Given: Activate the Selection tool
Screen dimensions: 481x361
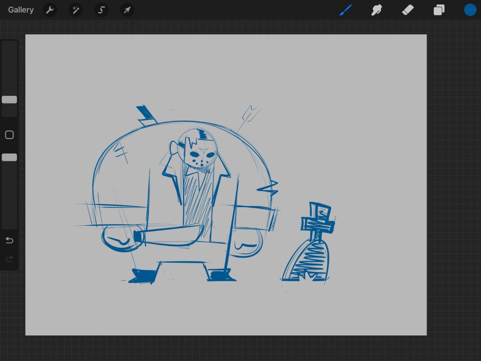Looking at the screenshot, I should point(101,10).
